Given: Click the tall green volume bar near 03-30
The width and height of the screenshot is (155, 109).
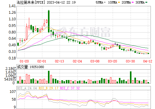Looking at the screenshot, I should pos(131,77).
